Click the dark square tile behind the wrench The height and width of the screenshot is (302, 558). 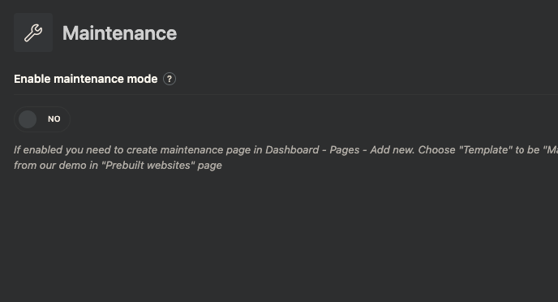point(33,32)
